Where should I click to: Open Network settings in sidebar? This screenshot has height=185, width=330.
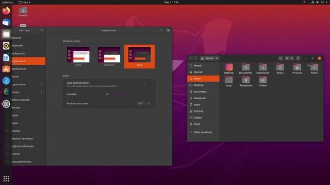tap(29, 38)
